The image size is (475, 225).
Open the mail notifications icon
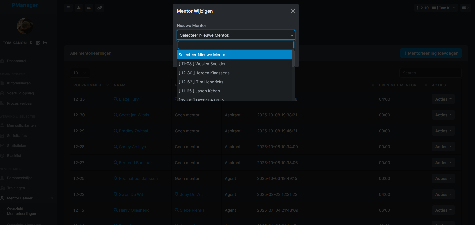pyautogui.click(x=465, y=8)
